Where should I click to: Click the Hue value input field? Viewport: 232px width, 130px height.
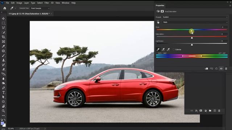[x=224, y=27]
